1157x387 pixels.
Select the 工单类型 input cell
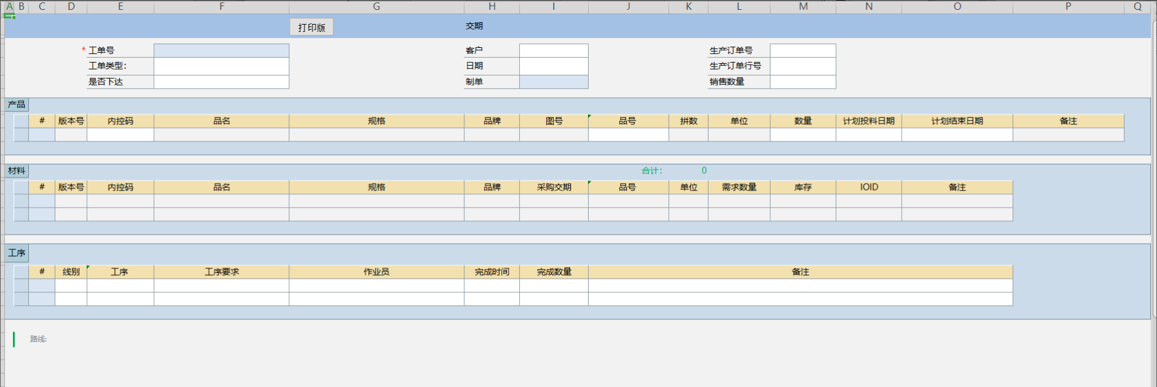(221, 66)
